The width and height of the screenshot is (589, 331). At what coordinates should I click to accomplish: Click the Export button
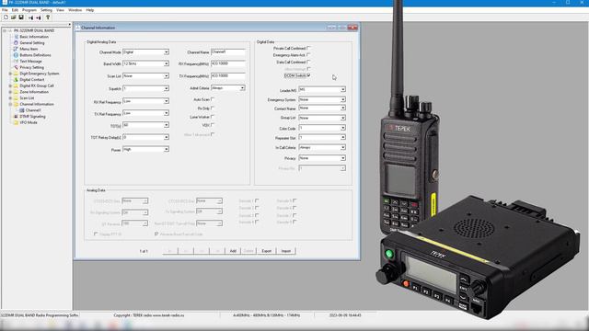click(x=266, y=251)
